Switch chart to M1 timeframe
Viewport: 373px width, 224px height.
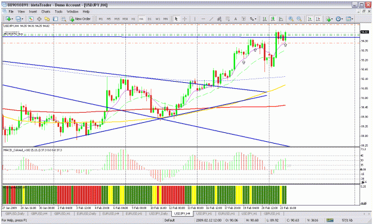click(x=101, y=18)
